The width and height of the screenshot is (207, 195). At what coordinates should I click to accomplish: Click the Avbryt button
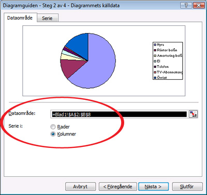pyautogui.click(x=80, y=187)
